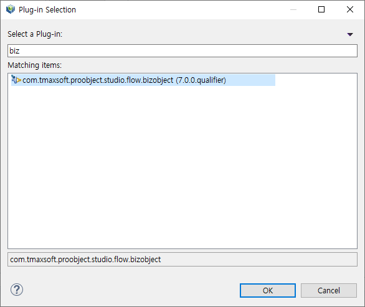Image resolution: width=365 pixels, height=307 pixels.
Task: Close the Plug-in Selection dialog
Action: click(350, 9)
